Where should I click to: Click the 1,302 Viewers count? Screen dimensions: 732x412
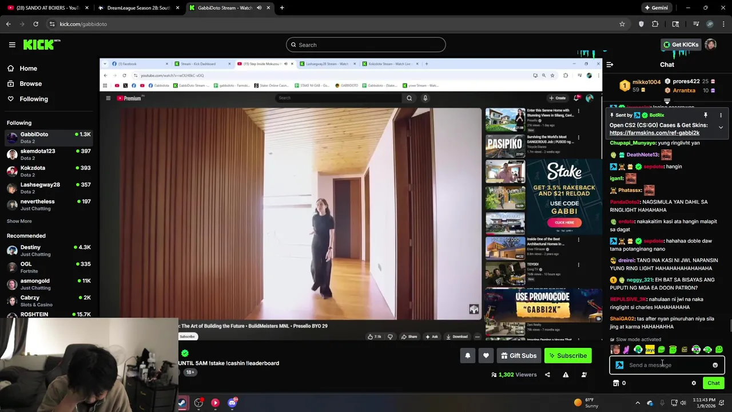pyautogui.click(x=514, y=375)
